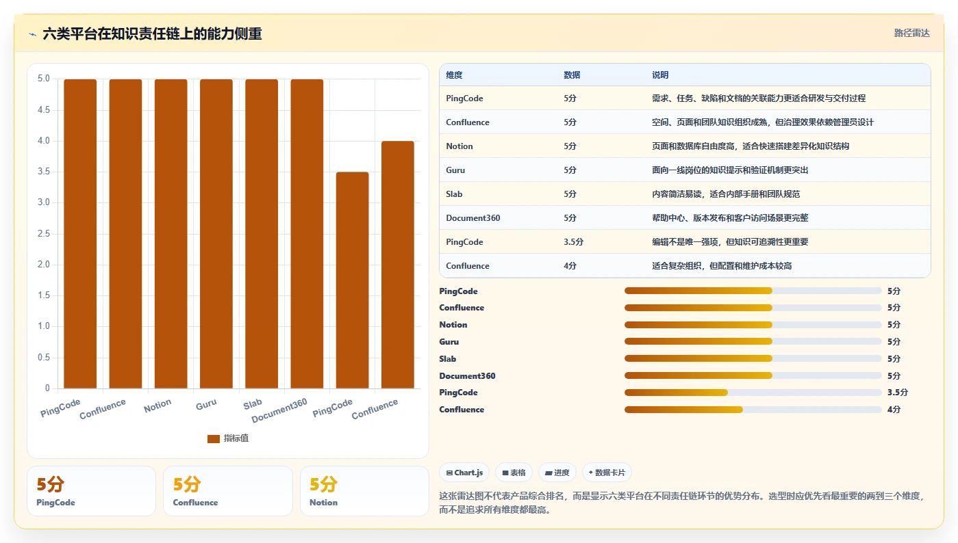Click the PingCode progress bar showing 3.5分
This screenshot has width=958, height=543.
[753, 393]
